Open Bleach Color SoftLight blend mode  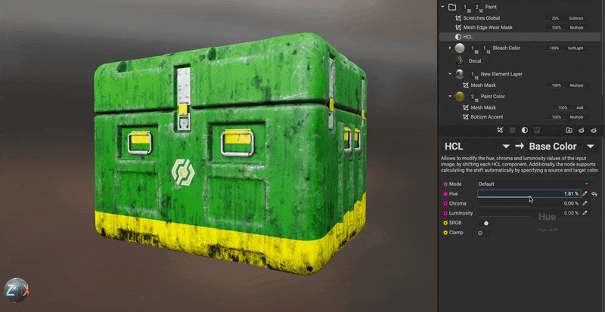(577, 48)
